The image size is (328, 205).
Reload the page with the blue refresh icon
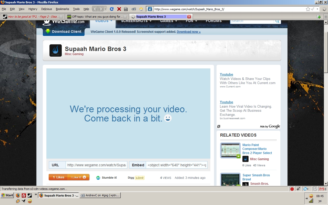coord(112,9)
